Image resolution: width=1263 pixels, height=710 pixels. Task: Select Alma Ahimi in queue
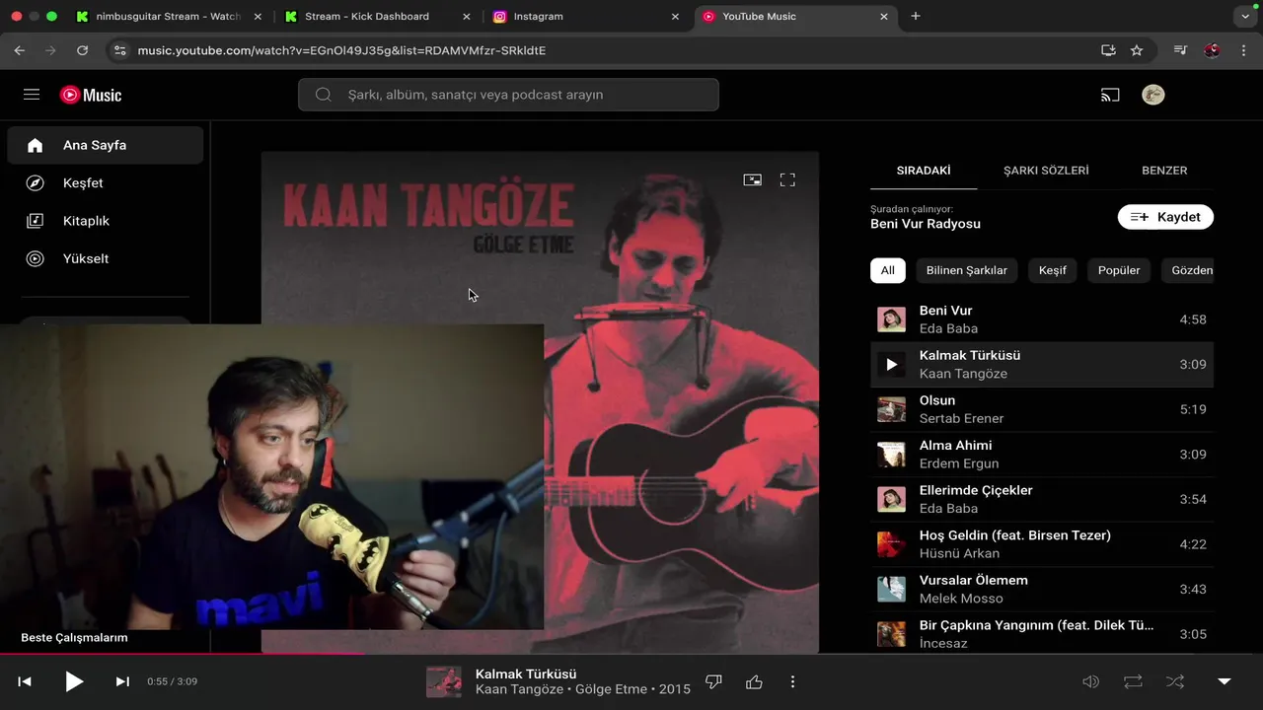(1042, 455)
